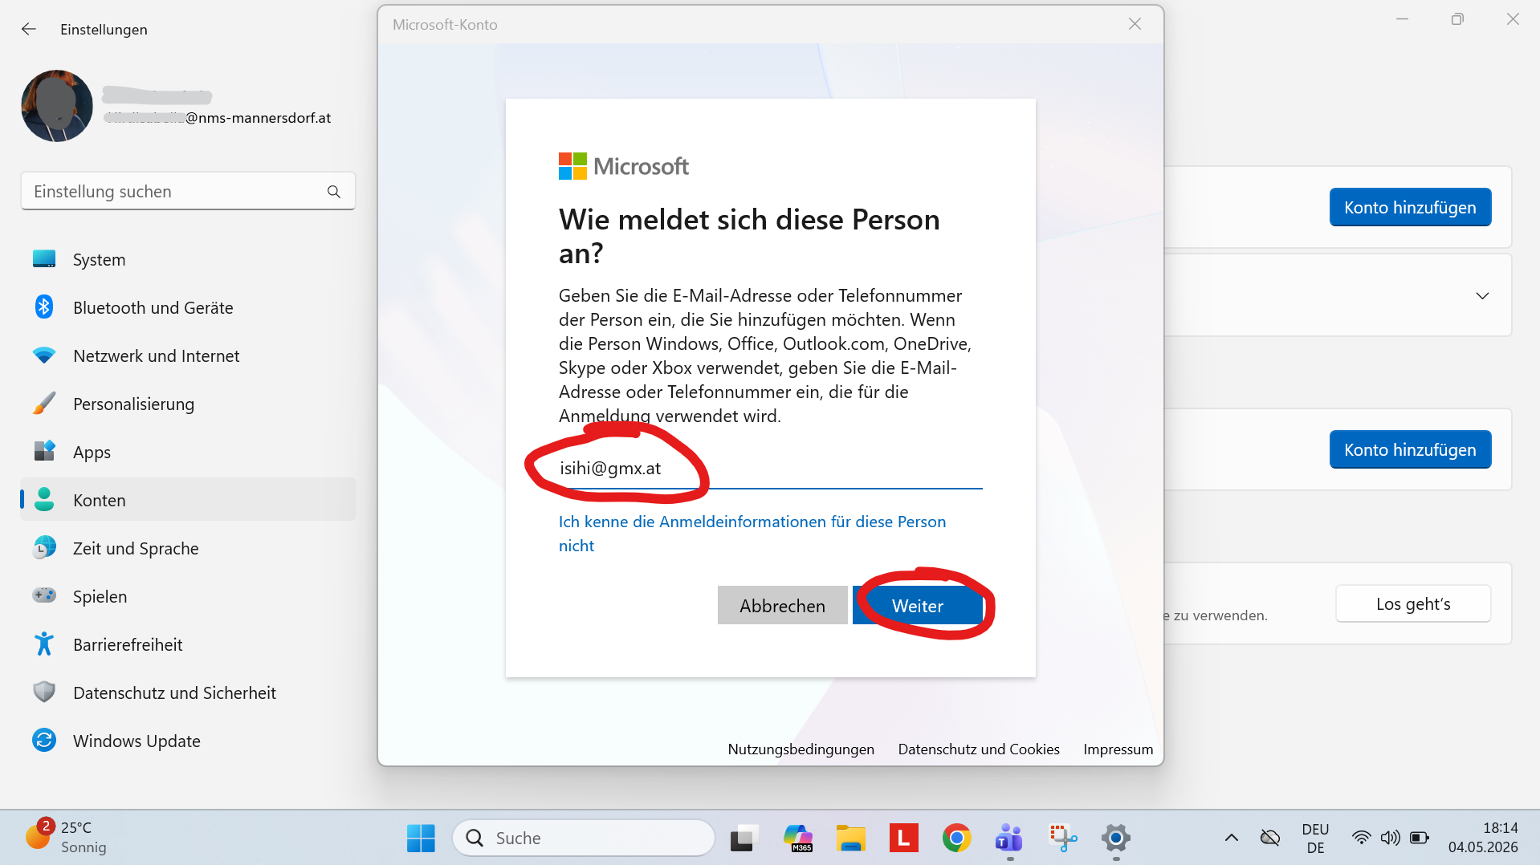Image resolution: width=1540 pixels, height=865 pixels.
Task: Open DEU language input switcher
Action: point(1315,838)
